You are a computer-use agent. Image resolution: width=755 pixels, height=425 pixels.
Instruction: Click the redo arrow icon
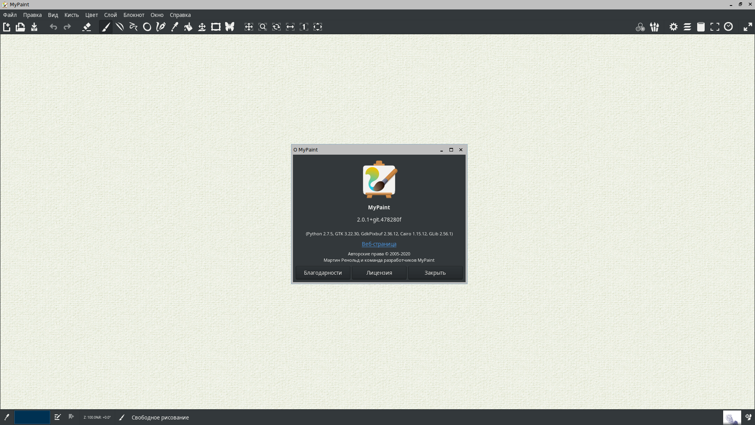coord(67,27)
